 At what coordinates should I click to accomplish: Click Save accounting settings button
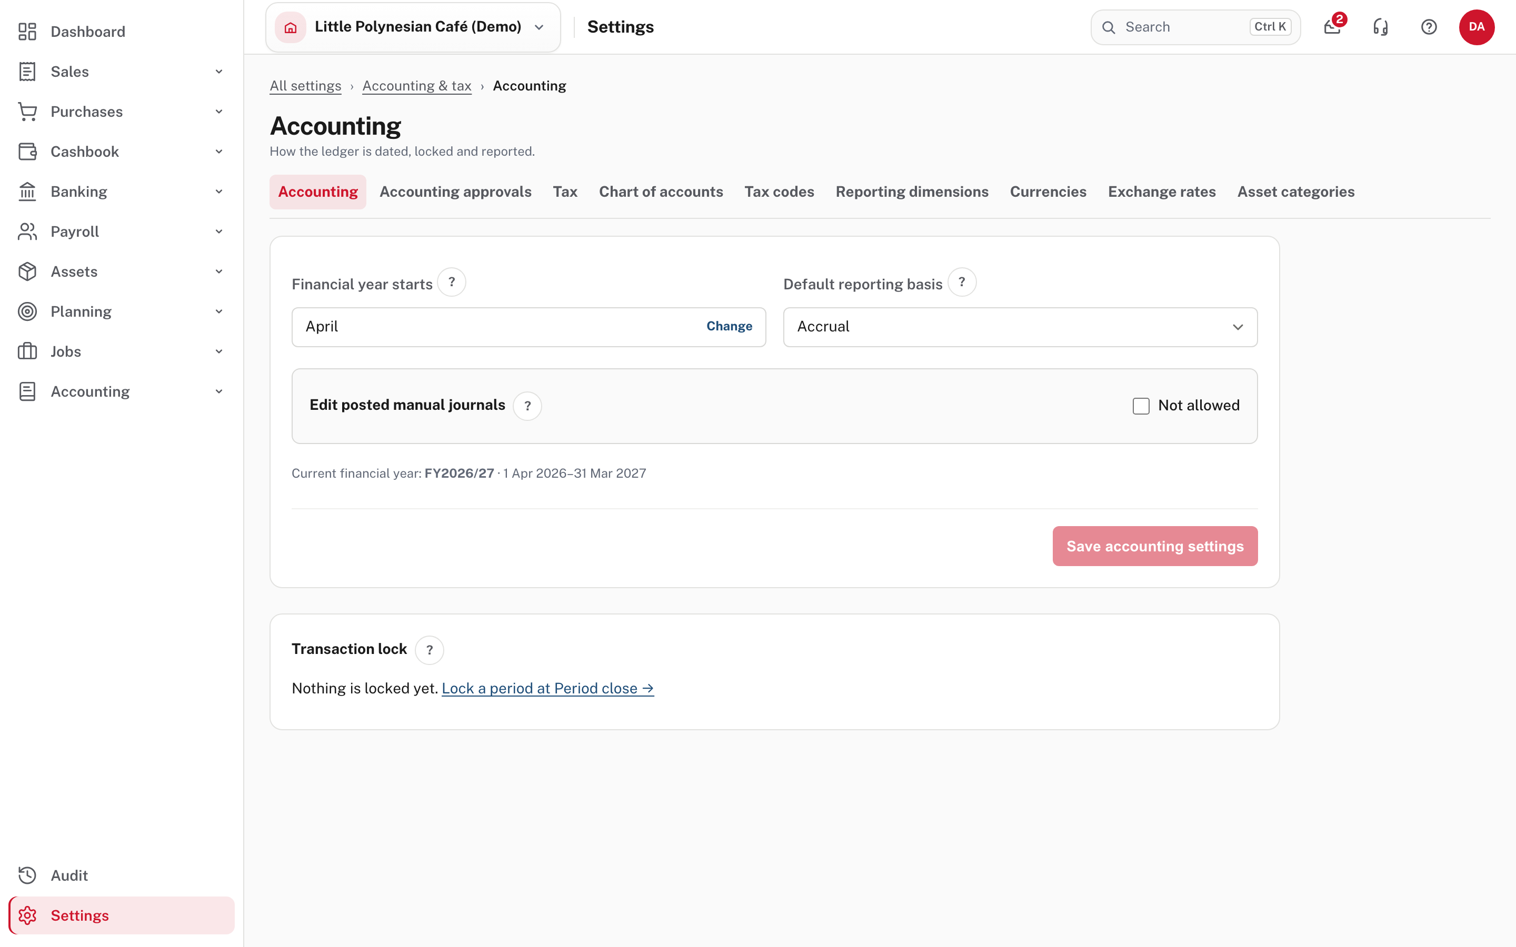pos(1154,546)
